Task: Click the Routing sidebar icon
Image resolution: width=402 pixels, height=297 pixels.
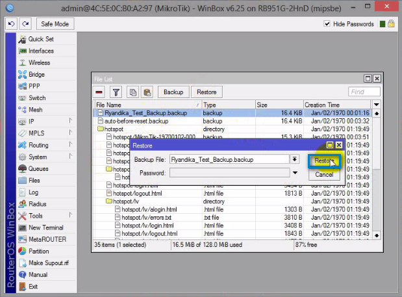Action: [22, 145]
